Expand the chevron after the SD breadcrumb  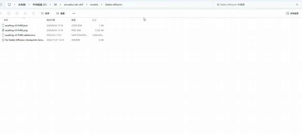60,5
